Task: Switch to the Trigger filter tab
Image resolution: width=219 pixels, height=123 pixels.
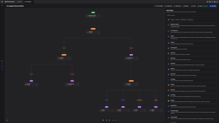Action: (172, 20)
